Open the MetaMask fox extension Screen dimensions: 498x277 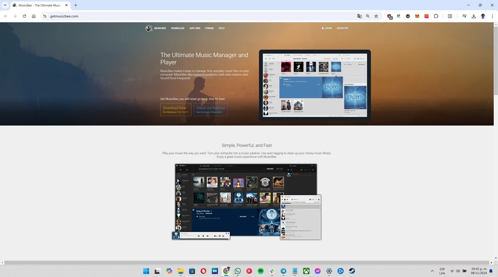click(417, 16)
